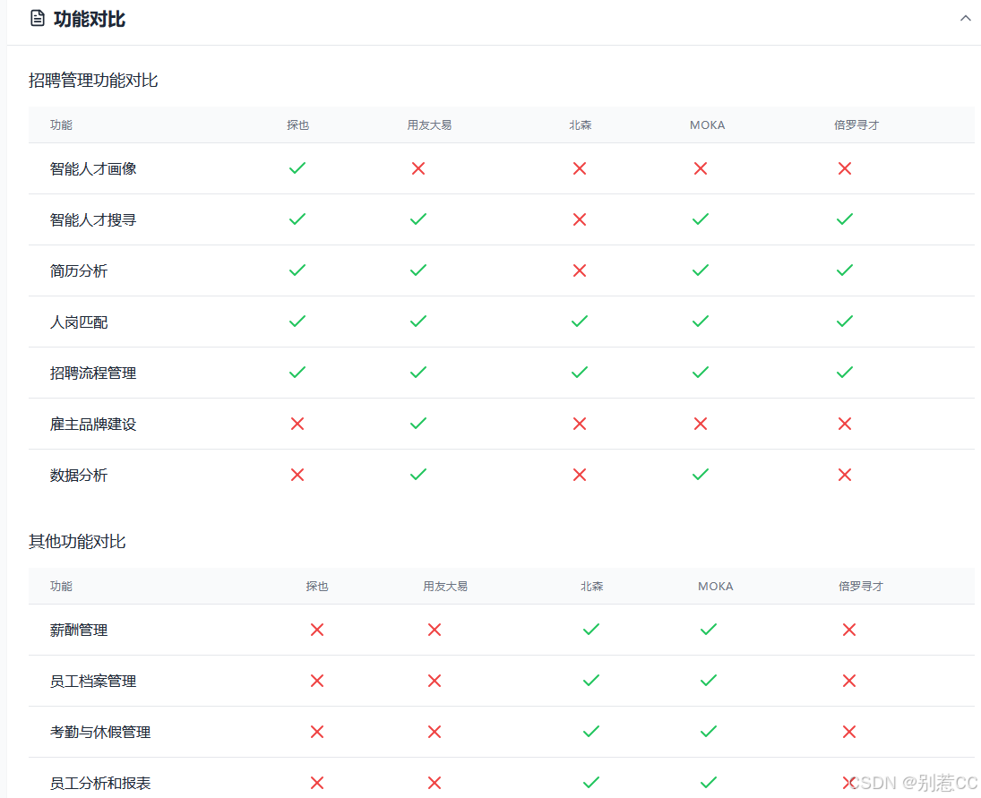The height and width of the screenshot is (798, 981).
Task: Select the 雇主品牌建设 row label
Action: click(93, 424)
